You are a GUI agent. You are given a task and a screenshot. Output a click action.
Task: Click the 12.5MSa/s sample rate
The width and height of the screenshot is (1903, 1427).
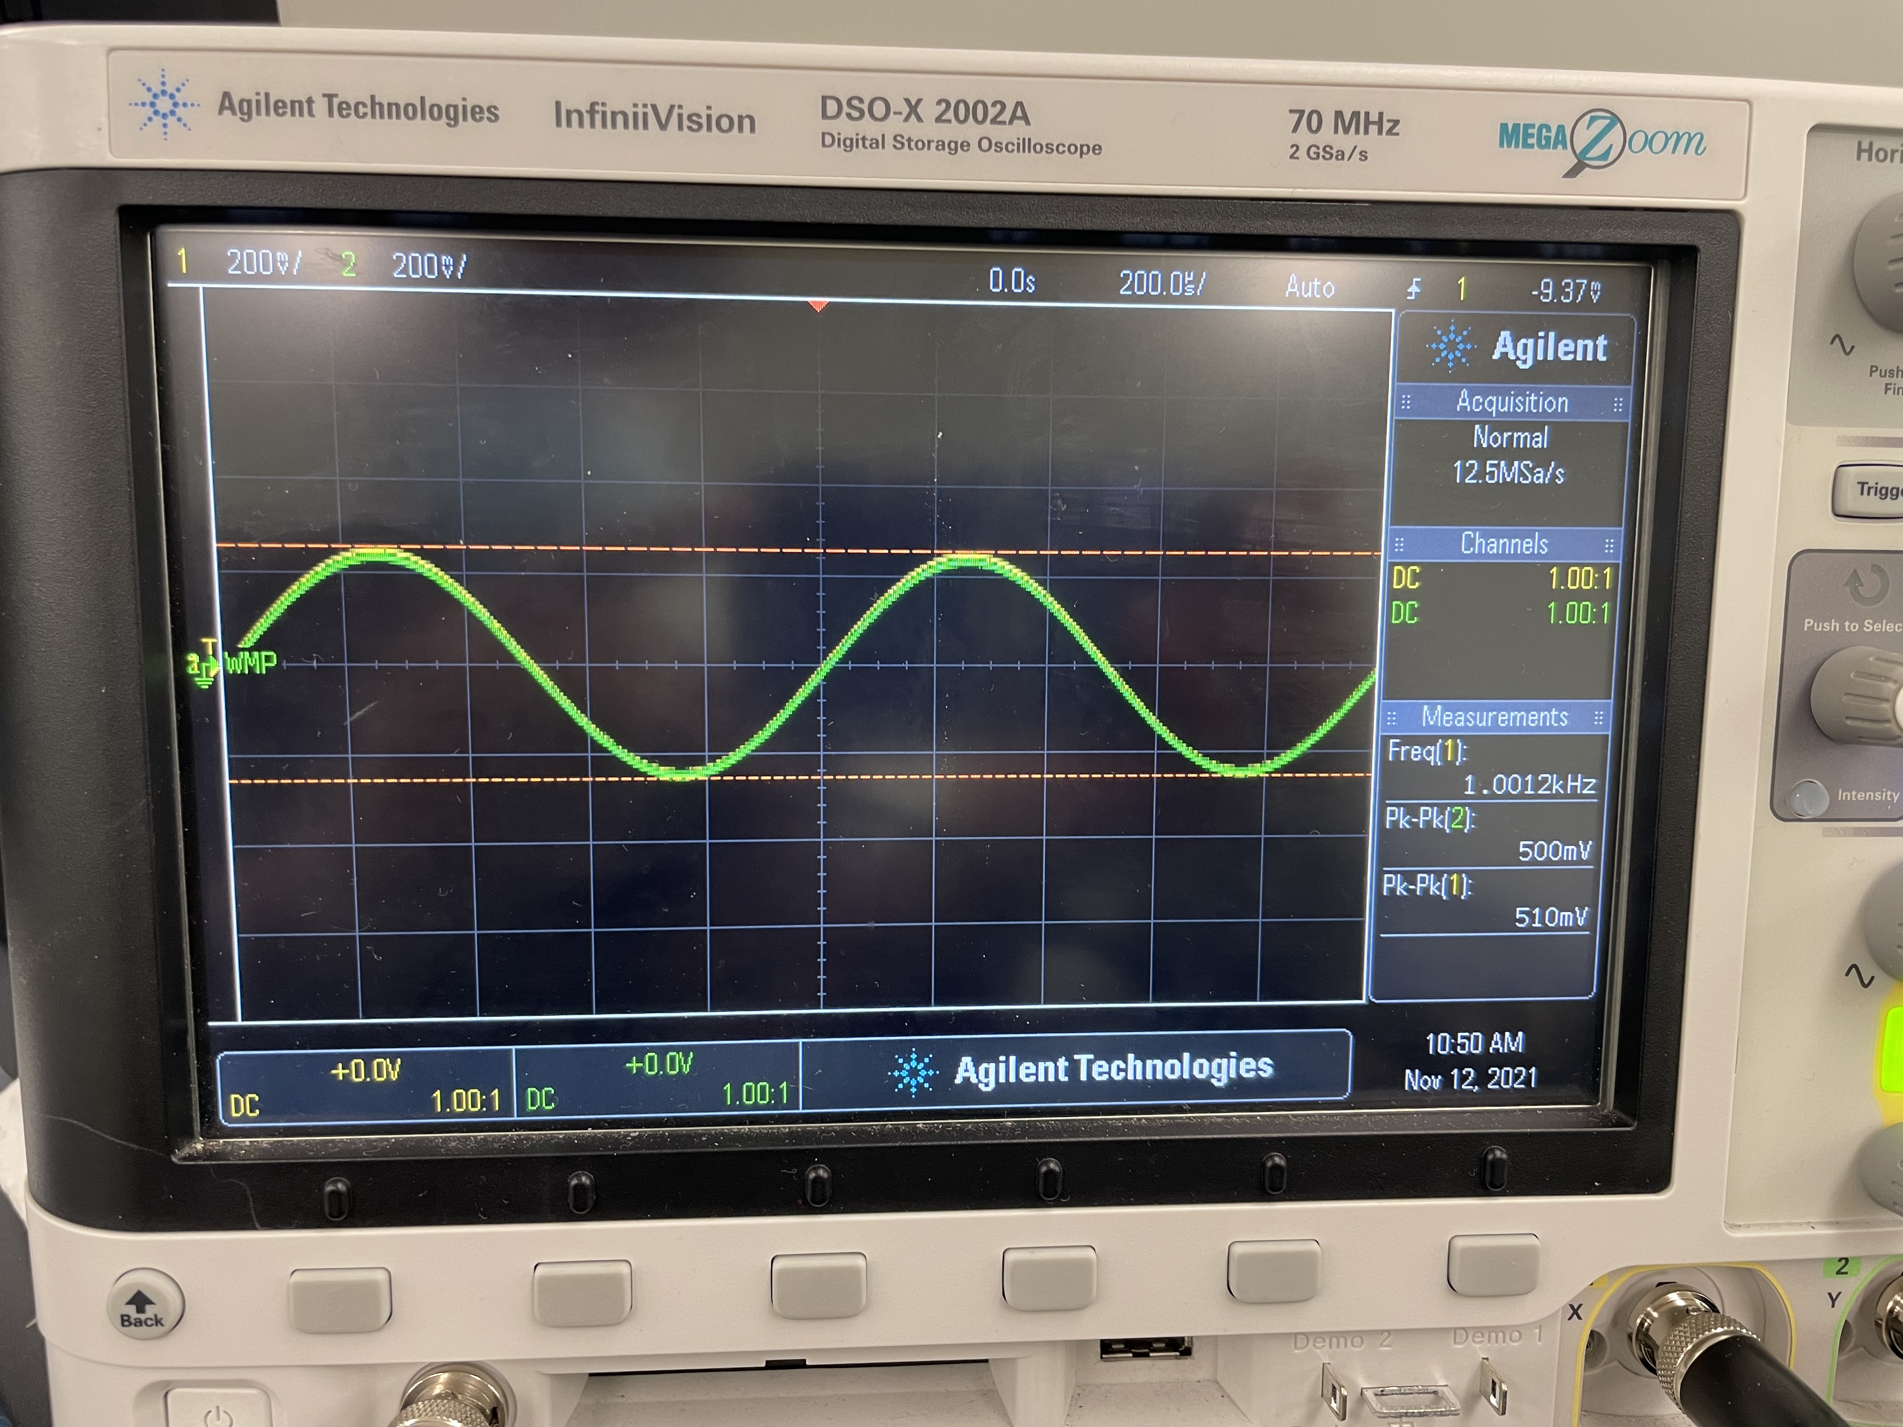(x=1507, y=472)
